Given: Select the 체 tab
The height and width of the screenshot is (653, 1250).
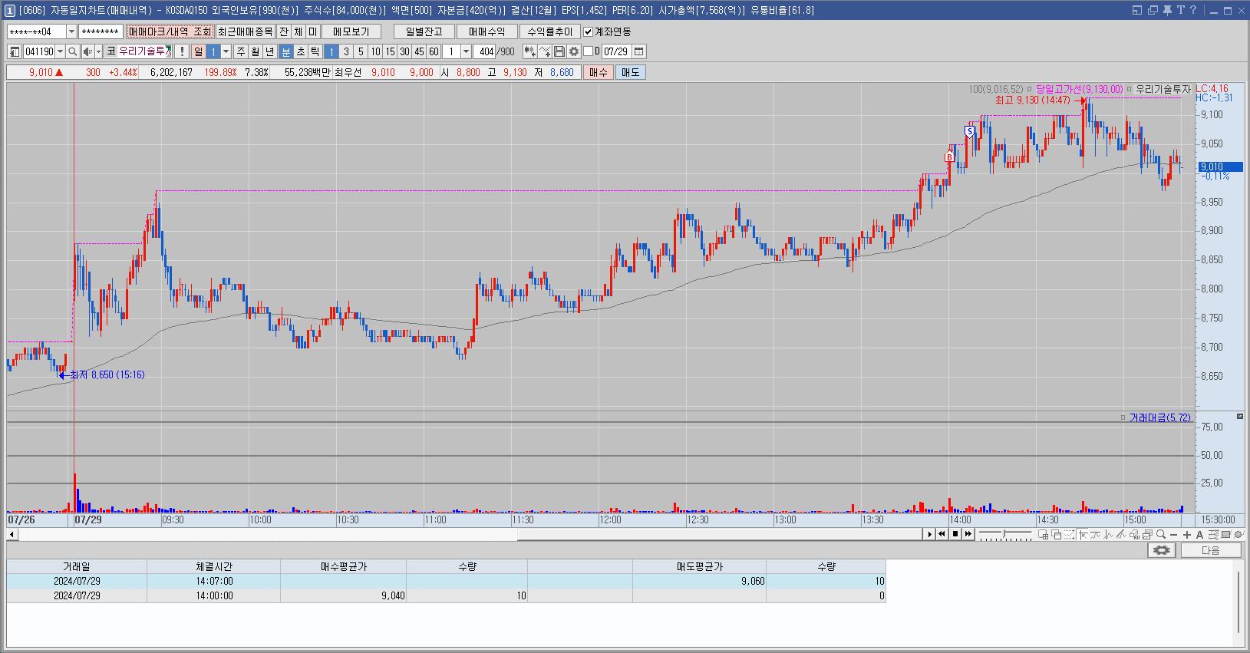Looking at the screenshot, I should (298, 31).
